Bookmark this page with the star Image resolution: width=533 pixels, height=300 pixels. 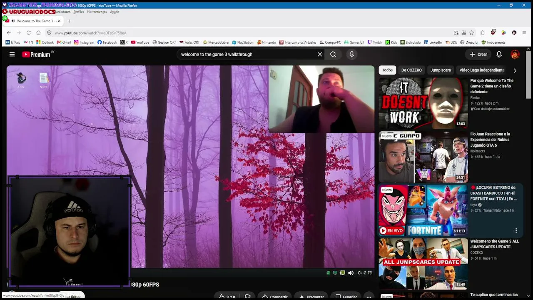(x=471, y=32)
